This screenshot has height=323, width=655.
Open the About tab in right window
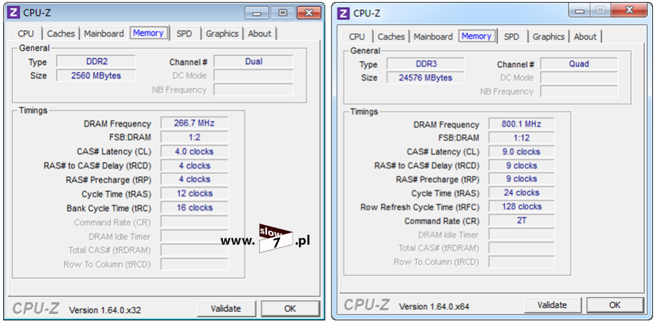pyautogui.click(x=585, y=37)
